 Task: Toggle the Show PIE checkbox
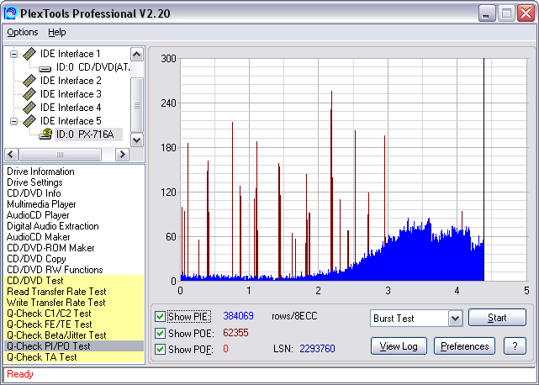pyautogui.click(x=160, y=316)
